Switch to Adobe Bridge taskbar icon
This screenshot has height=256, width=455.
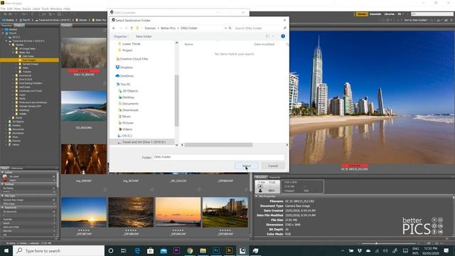tap(229, 250)
